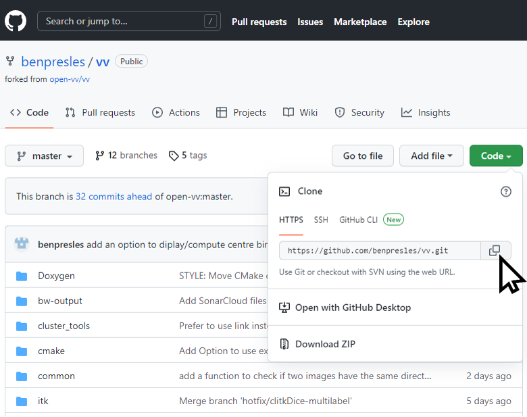Open the Insights tab
The height and width of the screenshot is (417, 527).
pos(426,113)
